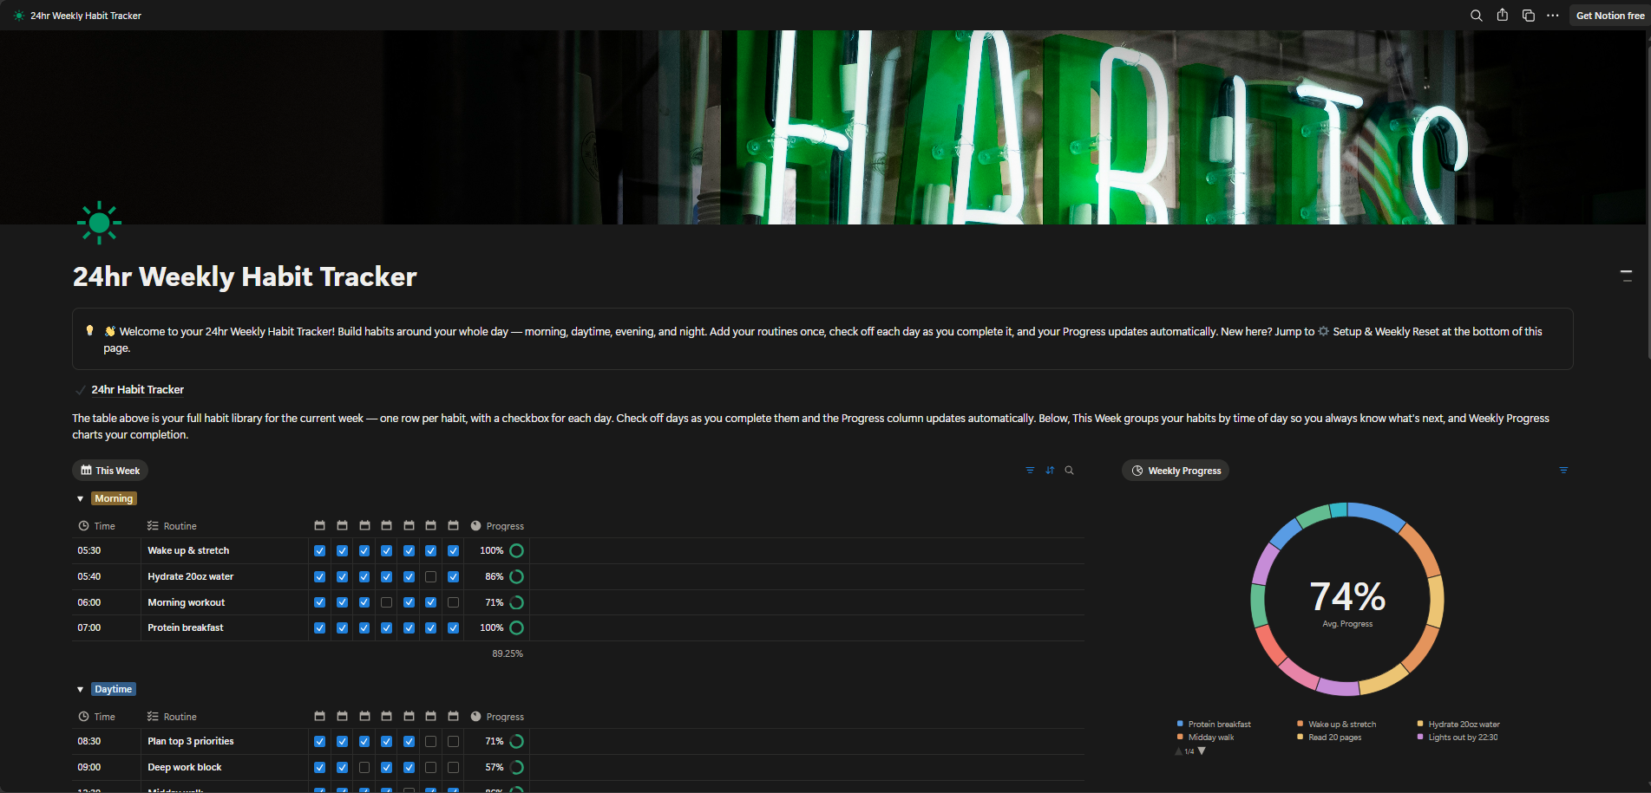Open the search icon in top bar

[1476, 16]
